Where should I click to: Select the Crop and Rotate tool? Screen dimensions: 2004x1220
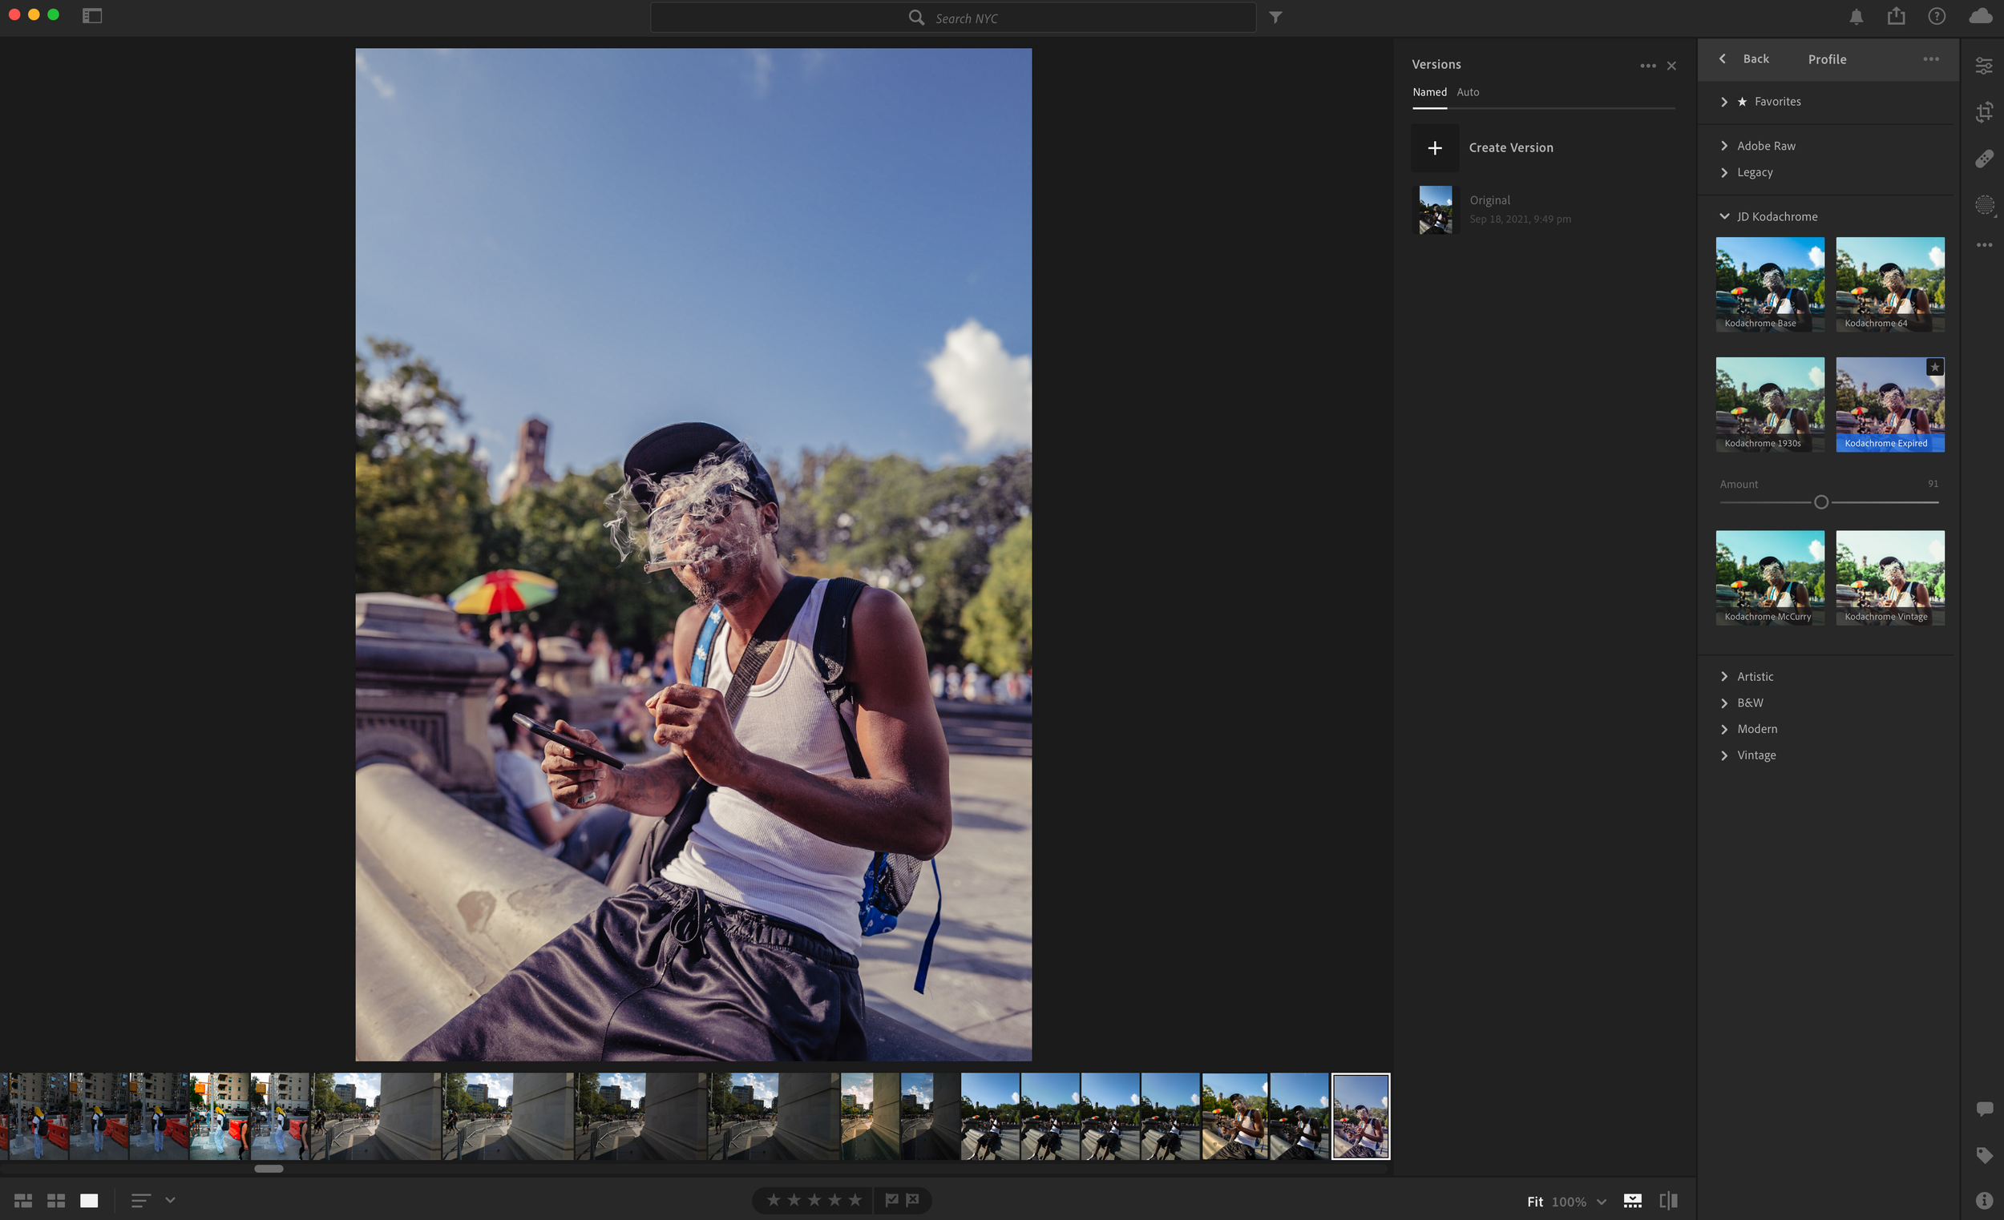pyautogui.click(x=1984, y=111)
